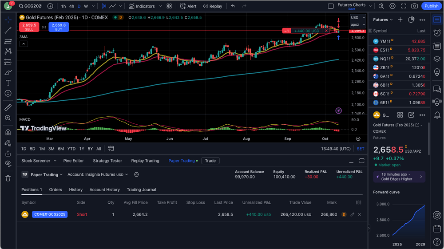Add symbol to compare with plus icon
The image size is (444, 249).
[x=50, y=6]
